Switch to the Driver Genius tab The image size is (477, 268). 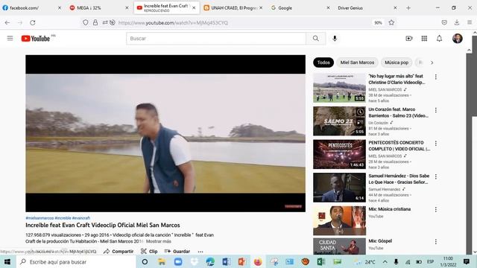tap(367, 8)
